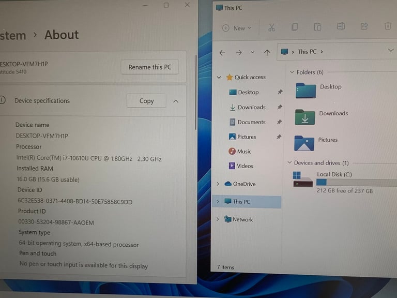Open recent locations dropdown next to forward arrow
The image size is (397, 298).
252,52
